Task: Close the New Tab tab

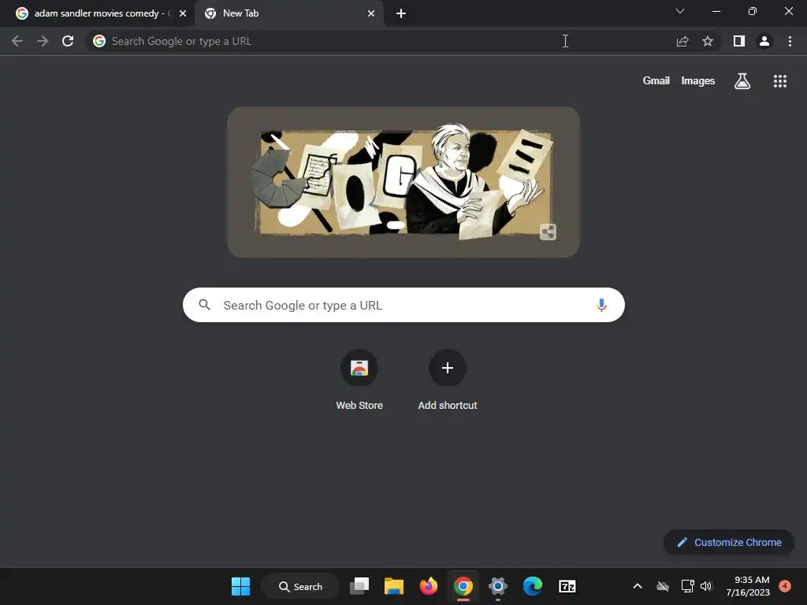Action: click(x=371, y=13)
